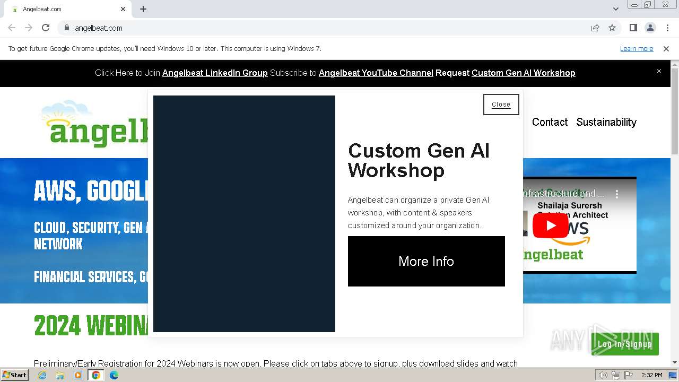Switch to Chrome in the taskbar
679x382 pixels.
(x=96, y=375)
